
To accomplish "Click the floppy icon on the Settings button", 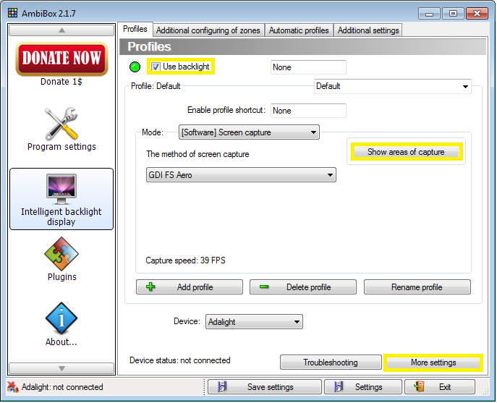I will (339, 387).
